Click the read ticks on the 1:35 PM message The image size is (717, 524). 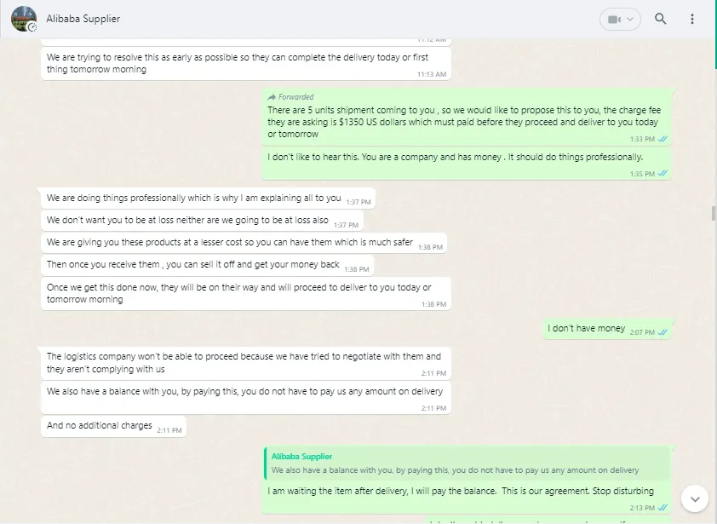click(x=663, y=174)
